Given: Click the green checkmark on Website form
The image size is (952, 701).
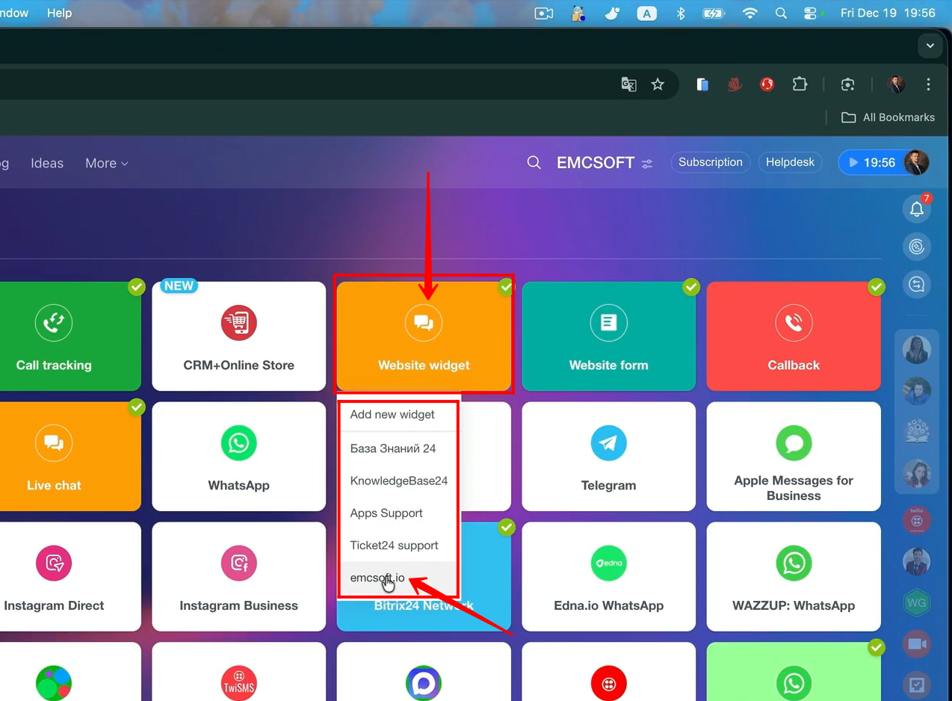Looking at the screenshot, I should (x=691, y=287).
